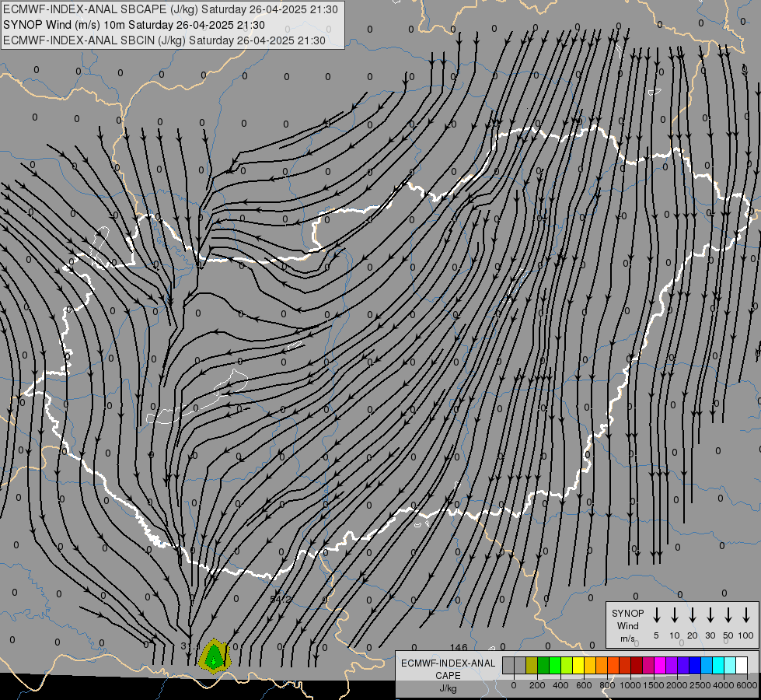The height and width of the screenshot is (700, 761).
Task: Click the value 54.2 on the map
Action: (280, 600)
